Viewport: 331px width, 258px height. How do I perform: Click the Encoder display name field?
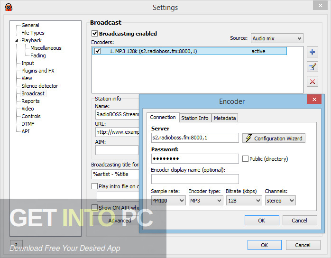click(x=195, y=179)
